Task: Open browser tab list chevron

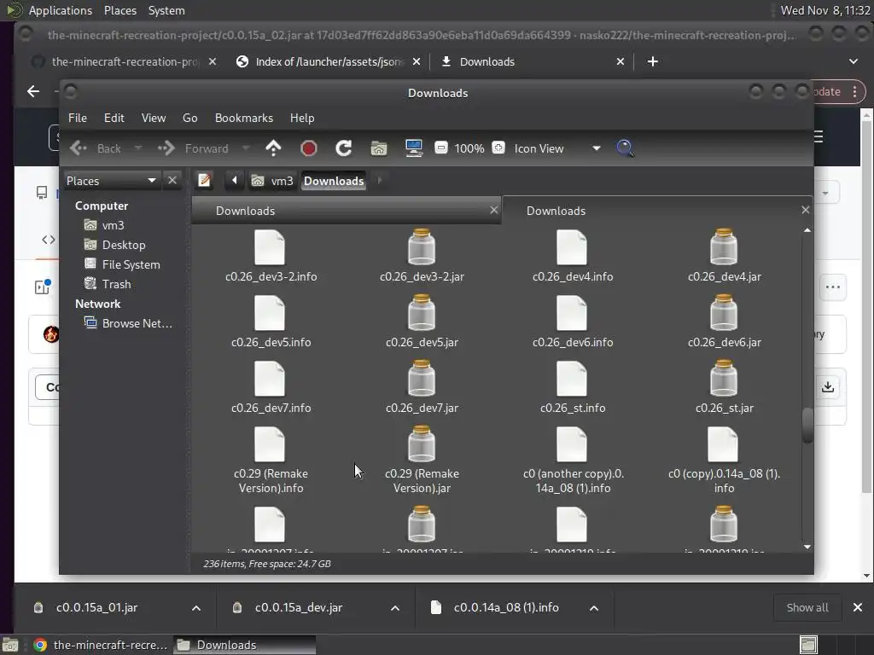Action: (x=854, y=61)
